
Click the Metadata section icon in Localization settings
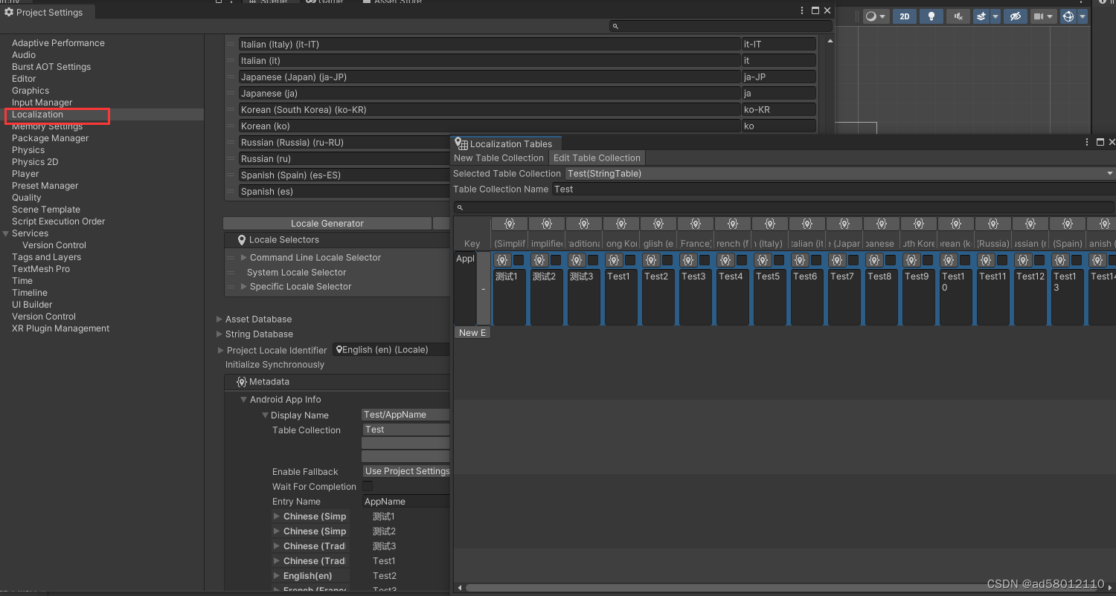coord(241,381)
